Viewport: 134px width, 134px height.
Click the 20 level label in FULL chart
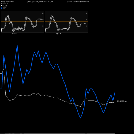coord(87,26)
